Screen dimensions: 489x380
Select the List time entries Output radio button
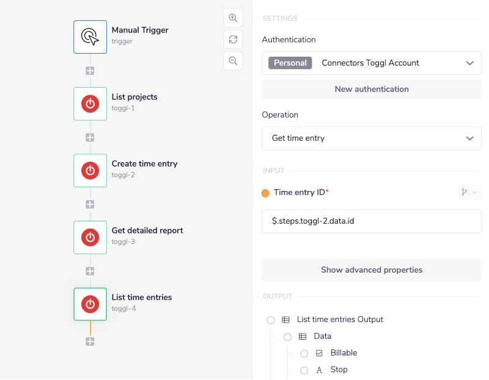271,320
